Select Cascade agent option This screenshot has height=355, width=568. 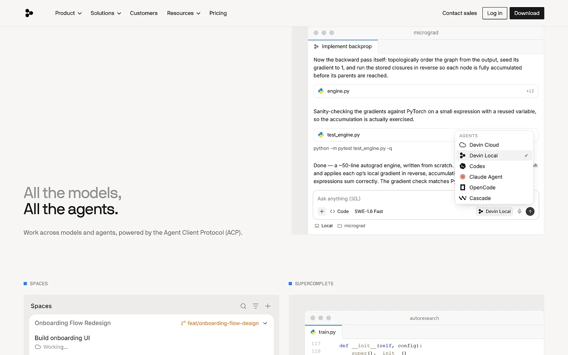(x=494, y=198)
